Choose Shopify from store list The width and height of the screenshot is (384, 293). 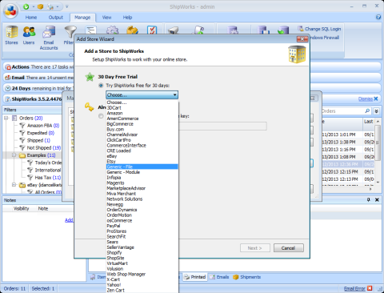pyautogui.click(x=142, y=252)
